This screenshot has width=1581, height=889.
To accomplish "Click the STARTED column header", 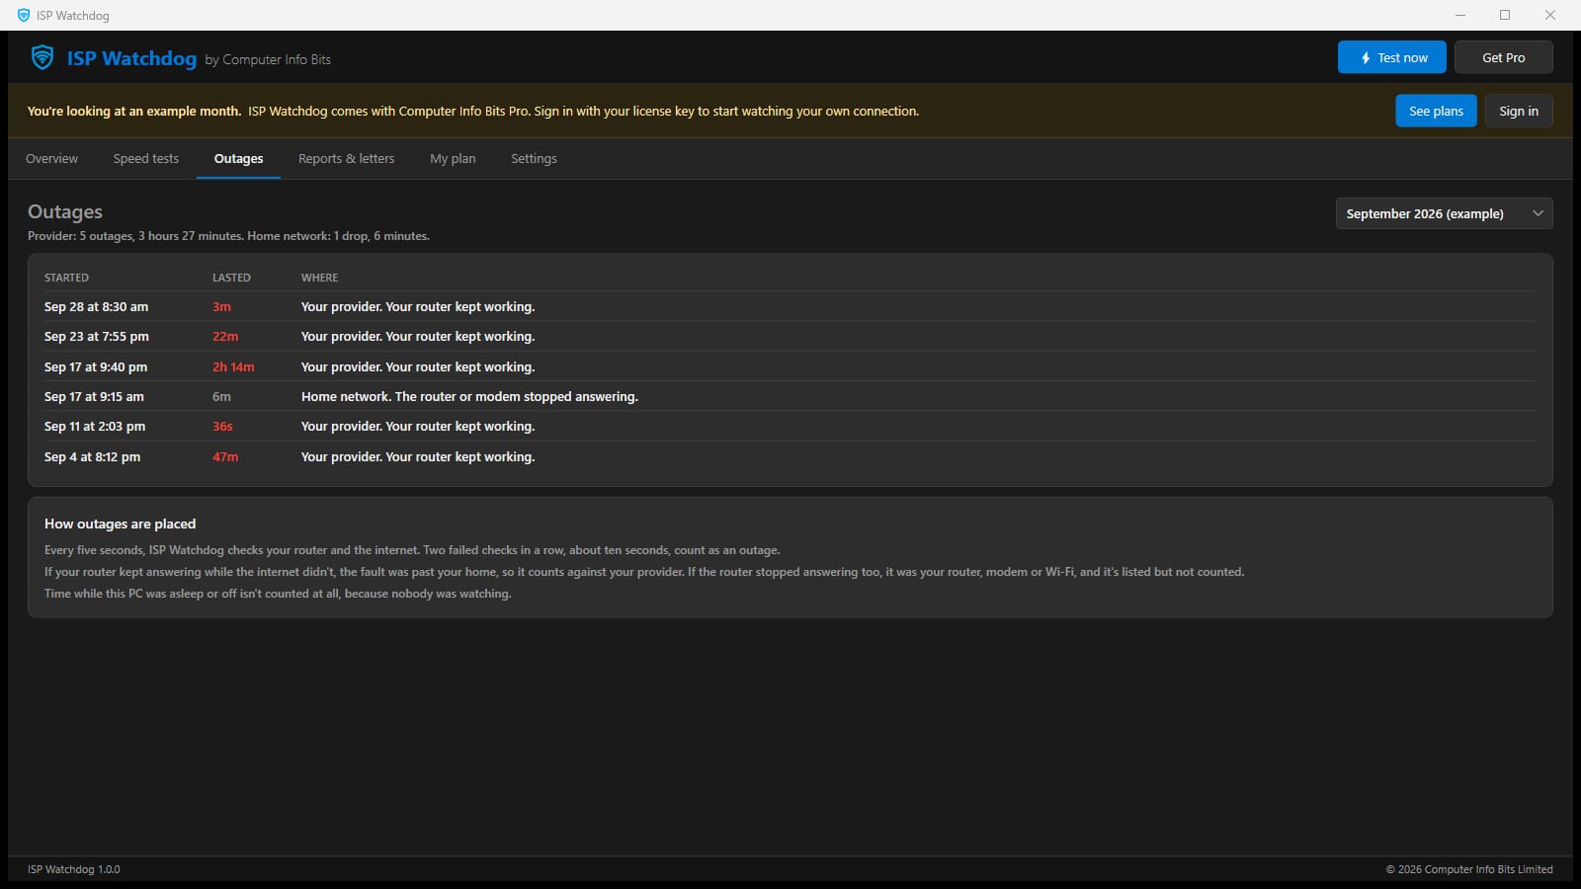I will click(x=66, y=278).
